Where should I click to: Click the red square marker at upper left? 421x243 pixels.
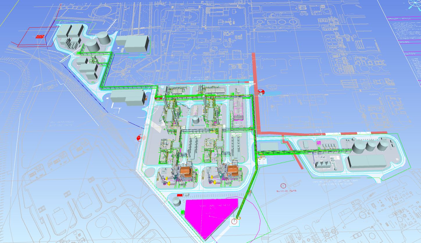pyautogui.click(x=40, y=37)
